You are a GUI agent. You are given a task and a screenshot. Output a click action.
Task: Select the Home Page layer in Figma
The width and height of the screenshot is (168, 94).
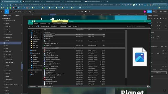[x=8, y=57]
